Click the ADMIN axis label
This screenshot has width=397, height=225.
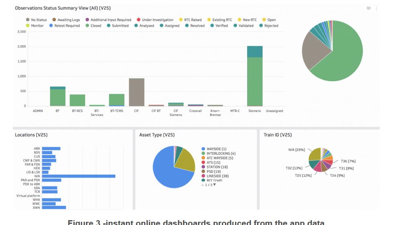click(38, 111)
